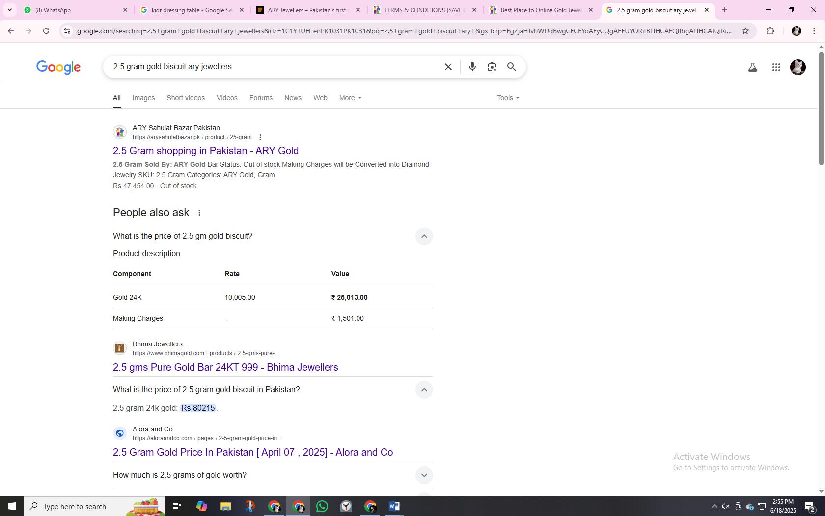This screenshot has width=825, height=516.
Task: Click the Google logo
Action: [58, 67]
